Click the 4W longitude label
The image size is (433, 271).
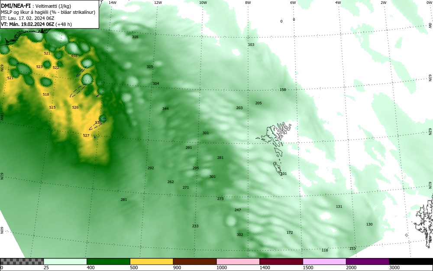tap(338, 3)
